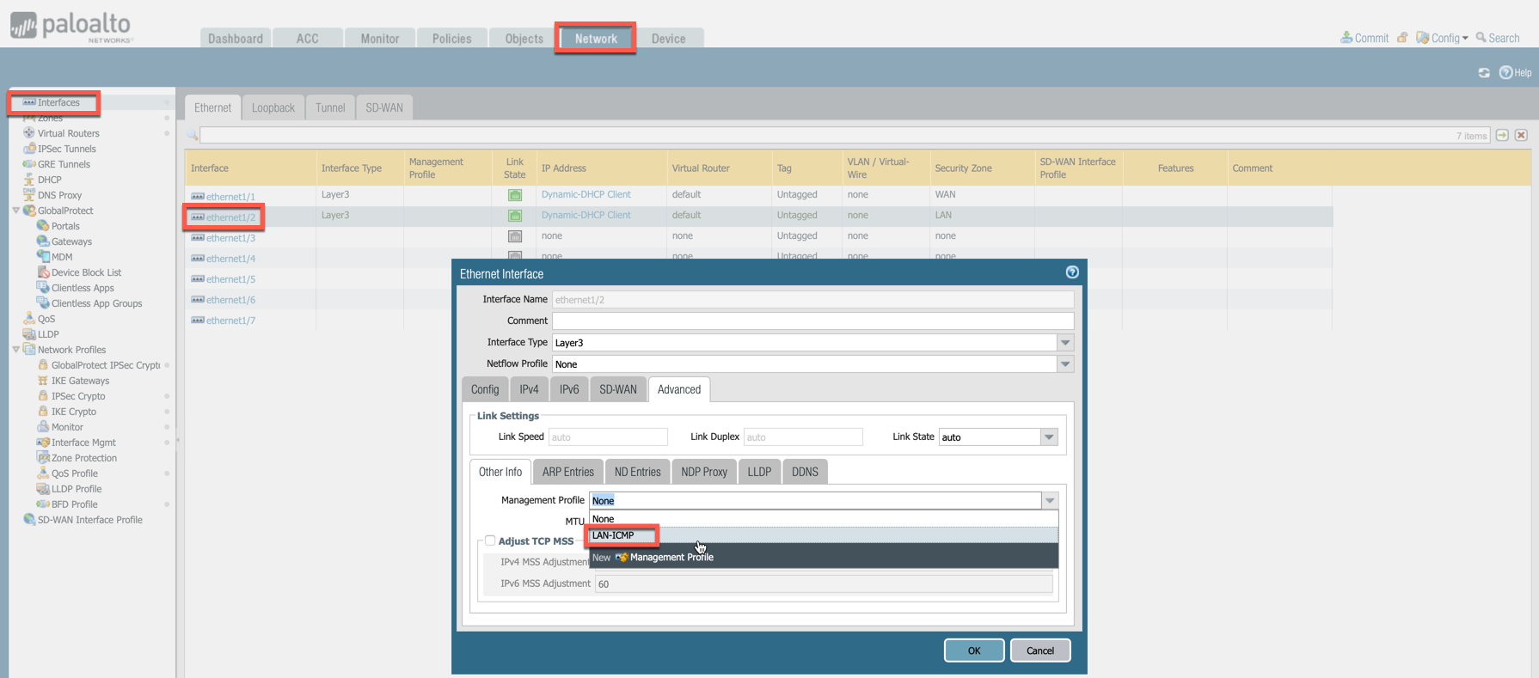Click the Comment input field
The height and width of the screenshot is (678, 1539).
pyautogui.click(x=812, y=321)
